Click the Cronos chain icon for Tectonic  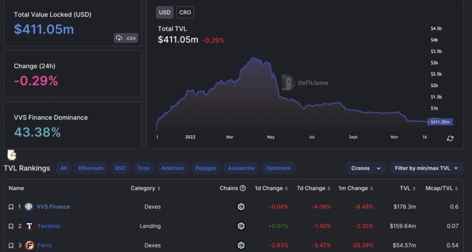click(241, 226)
